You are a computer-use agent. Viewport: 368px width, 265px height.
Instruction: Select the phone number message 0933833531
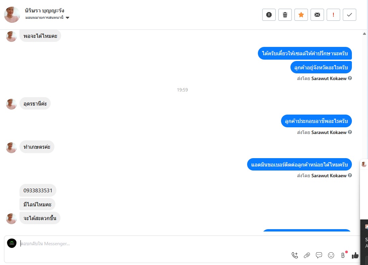(x=38, y=190)
